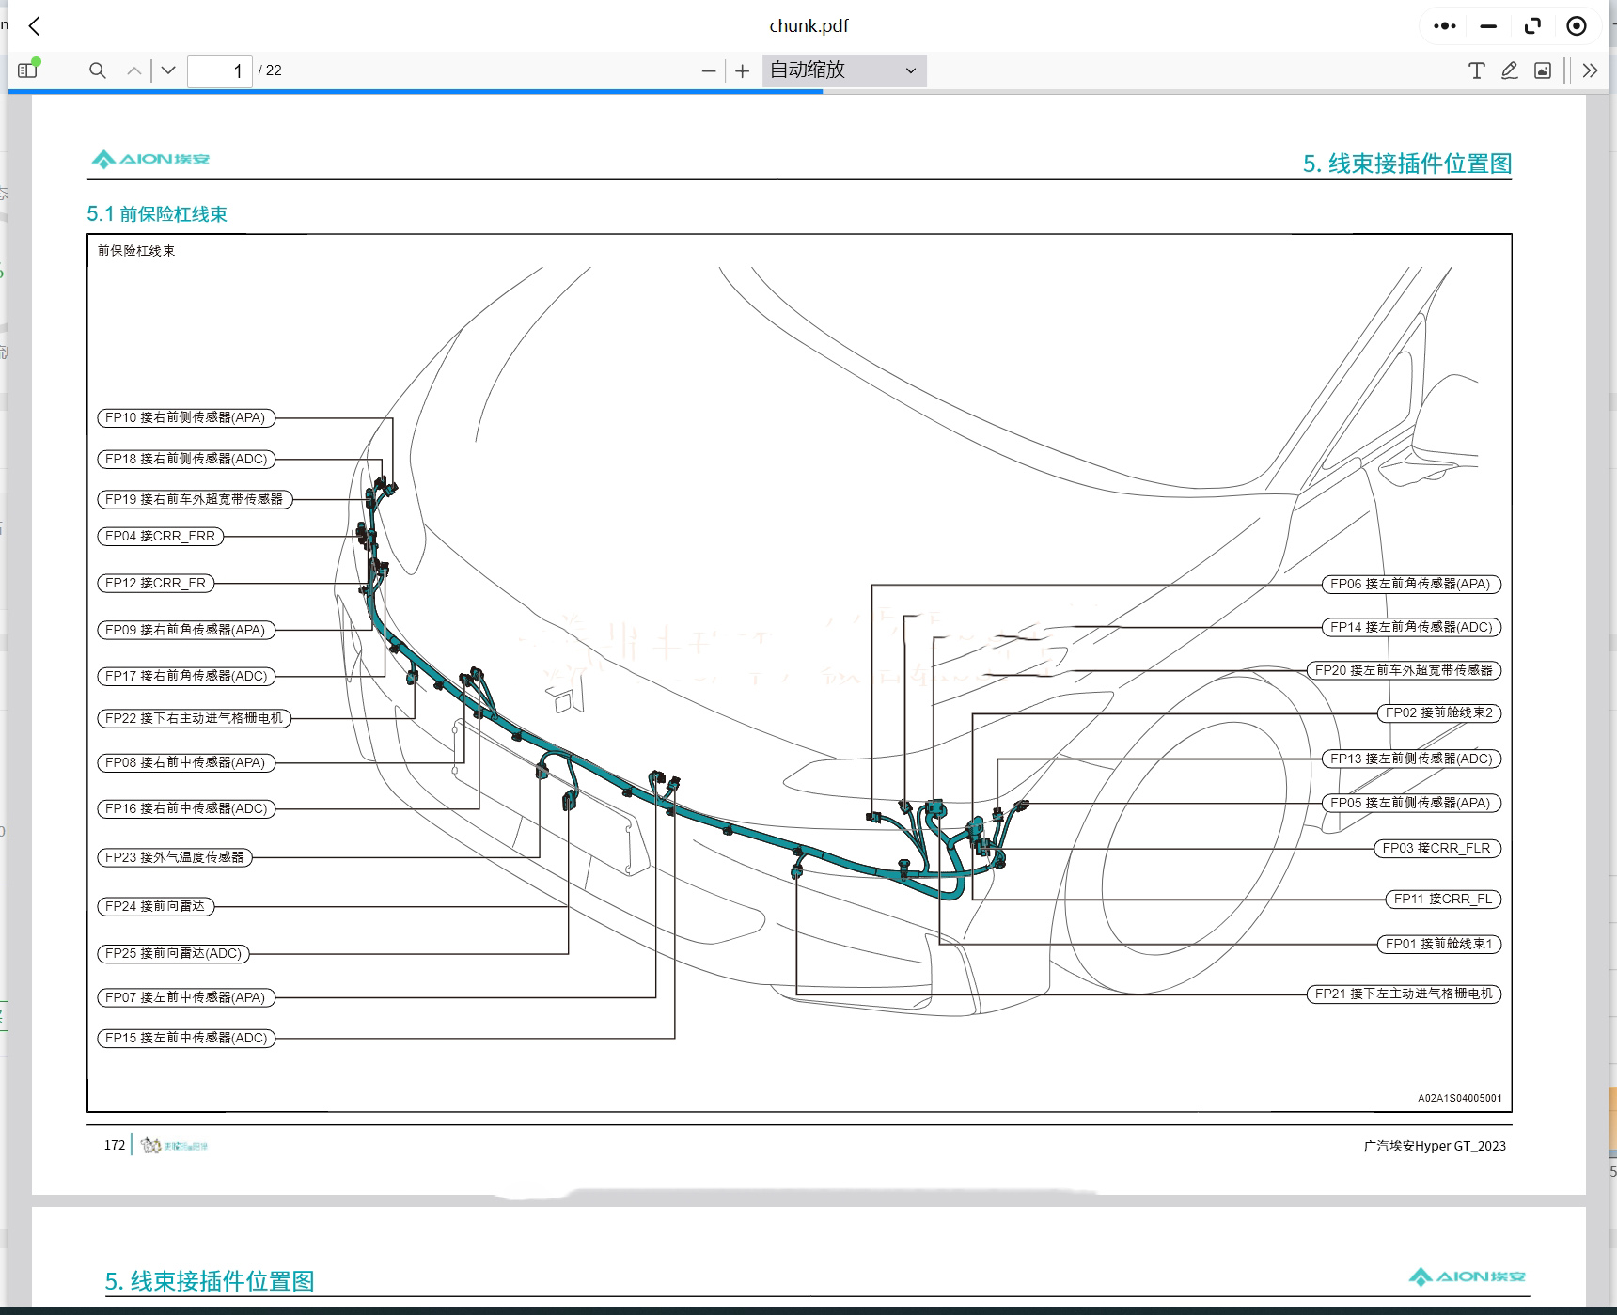This screenshot has height=1315, width=1617.
Task: Open the 自动缩放 zoom dropdown
Action: coord(843,70)
